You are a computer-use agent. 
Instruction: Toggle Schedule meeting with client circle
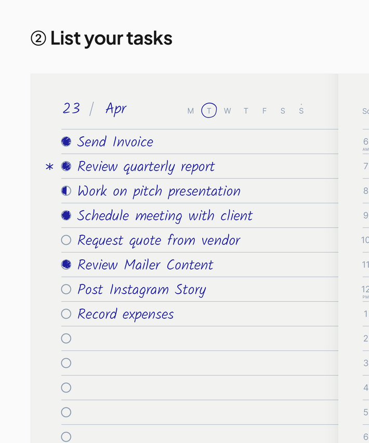[66, 215]
